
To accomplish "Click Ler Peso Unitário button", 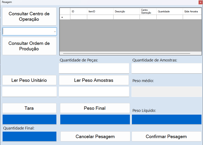I will click(x=29, y=80).
